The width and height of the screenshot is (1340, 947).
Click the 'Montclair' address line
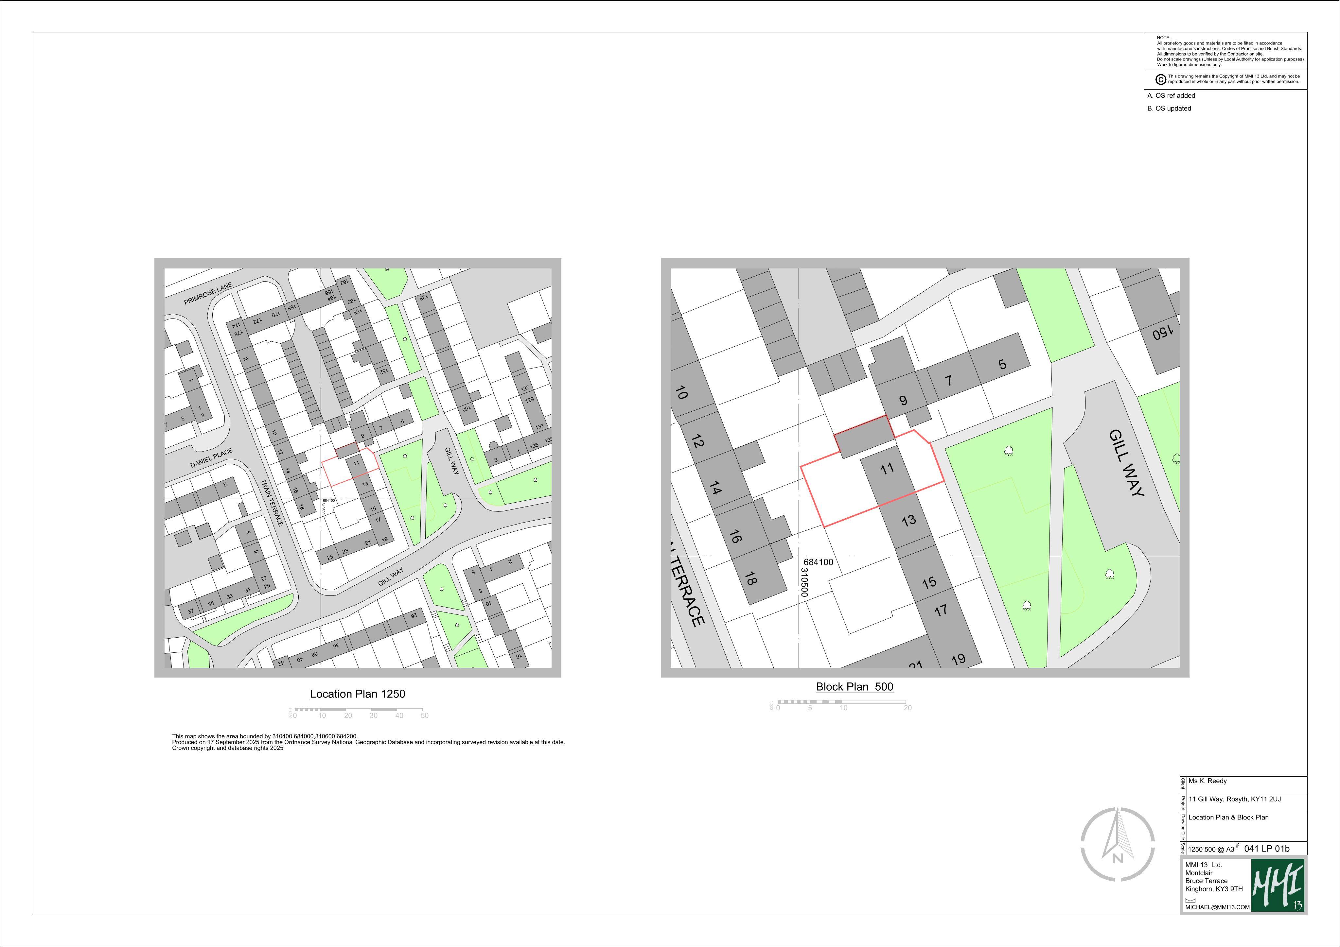coord(1199,873)
